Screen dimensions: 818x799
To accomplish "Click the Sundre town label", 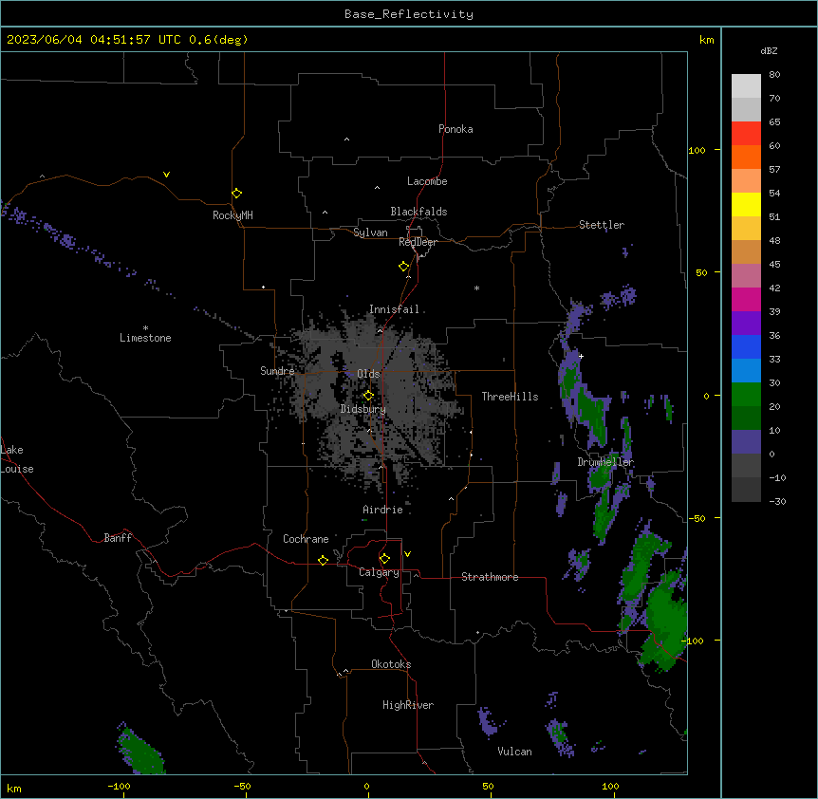I will coord(277,371).
